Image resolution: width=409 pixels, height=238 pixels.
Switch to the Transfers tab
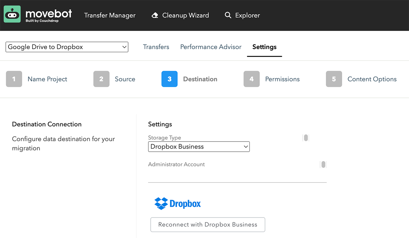156,47
